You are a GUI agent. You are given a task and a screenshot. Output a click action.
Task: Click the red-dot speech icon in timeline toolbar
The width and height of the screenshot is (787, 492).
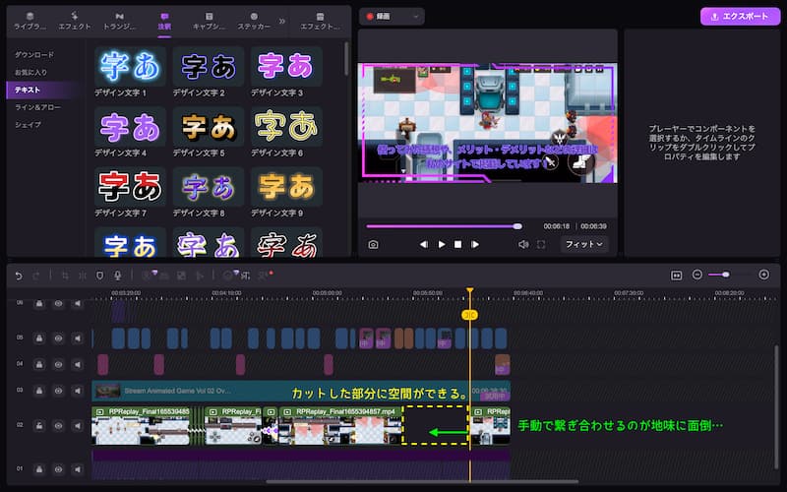(265, 275)
